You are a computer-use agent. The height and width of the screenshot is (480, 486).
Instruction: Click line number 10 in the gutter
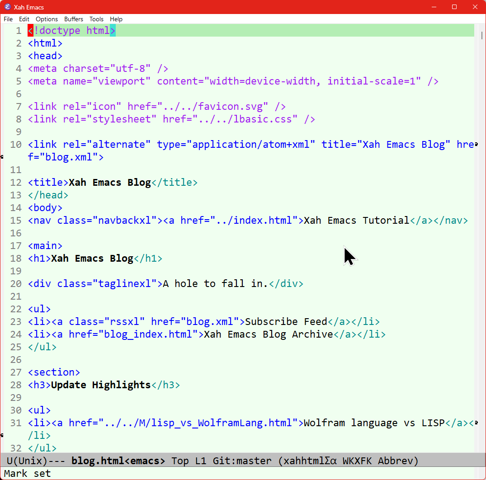[16, 144]
